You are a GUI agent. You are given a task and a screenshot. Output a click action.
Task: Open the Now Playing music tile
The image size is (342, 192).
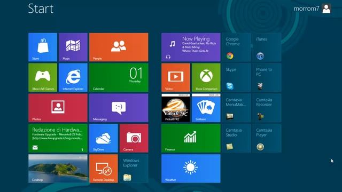tap(191, 47)
